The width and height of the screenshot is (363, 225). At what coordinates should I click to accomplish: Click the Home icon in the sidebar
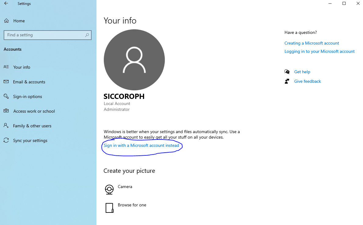pyautogui.click(x=6, y=20)
